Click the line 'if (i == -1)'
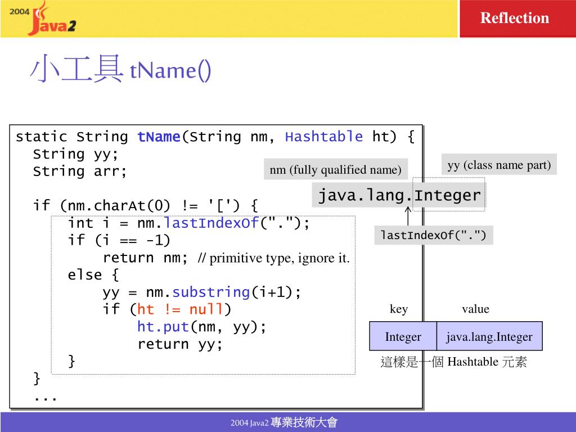 tap(119, 240)
